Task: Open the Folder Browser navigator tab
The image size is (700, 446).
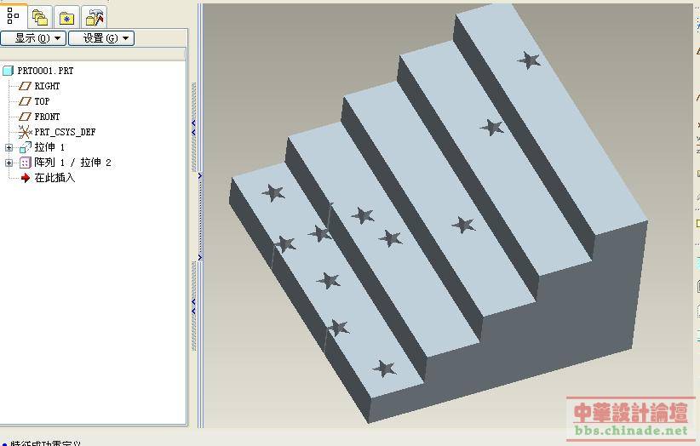Action: pyautogui.click(x=40, y=18)
